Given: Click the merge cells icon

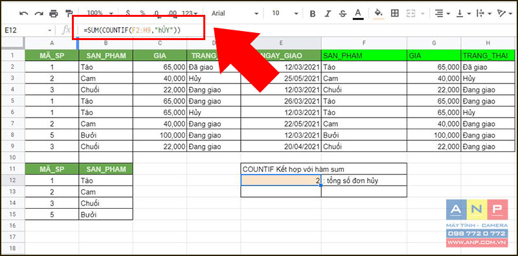Looking at the screenshot, I should tap(411, 13).
